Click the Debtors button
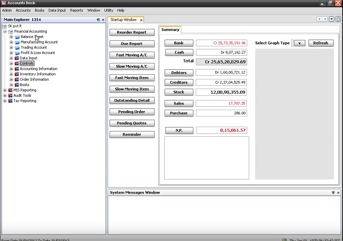The width and height of the screenshot is (343, 241). pos(179,73)
